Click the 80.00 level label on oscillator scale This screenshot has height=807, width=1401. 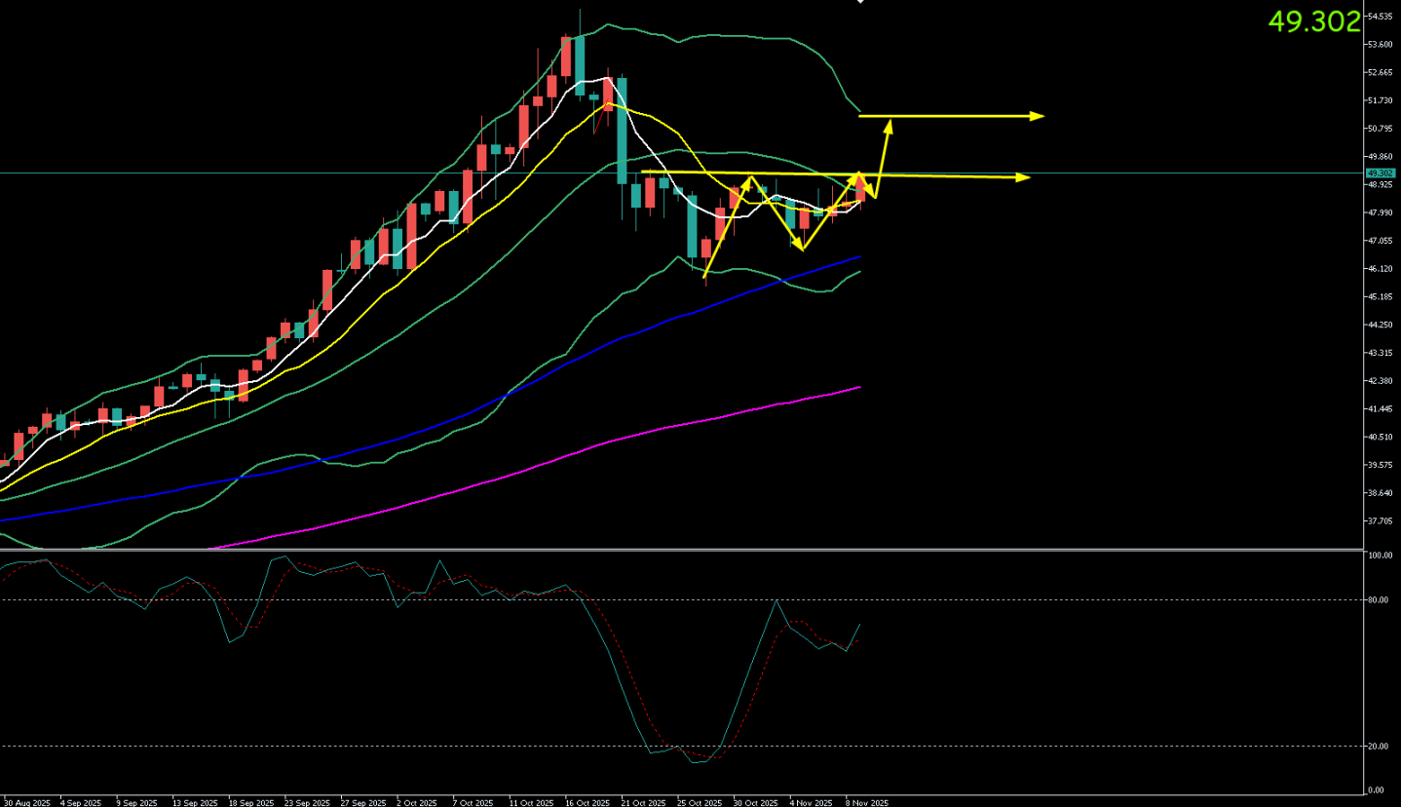click(x=1379, y=599)
